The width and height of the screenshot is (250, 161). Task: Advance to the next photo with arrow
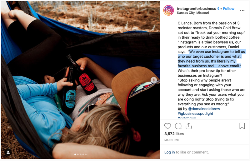tap(154, 80)
